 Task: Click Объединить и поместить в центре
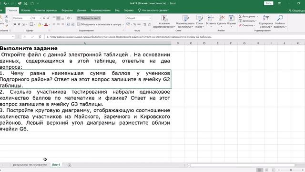(x=99, y=24)
